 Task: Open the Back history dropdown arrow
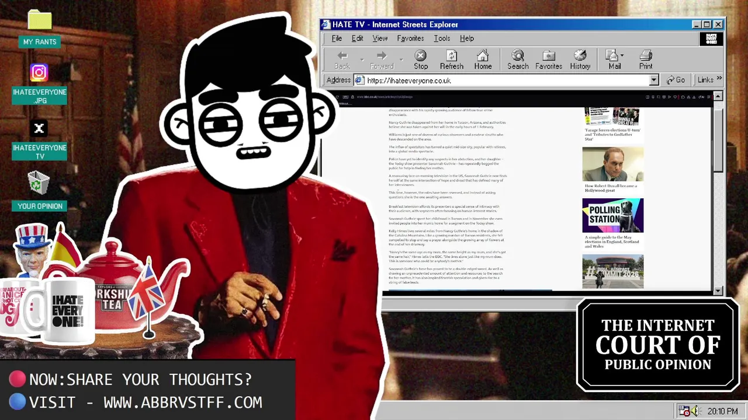click(x=362, y=60)
